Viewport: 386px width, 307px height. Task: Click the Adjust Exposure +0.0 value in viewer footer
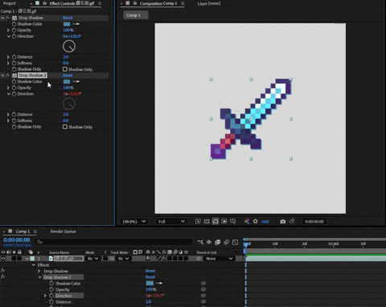pyautogui.click(x=265, y=222)
